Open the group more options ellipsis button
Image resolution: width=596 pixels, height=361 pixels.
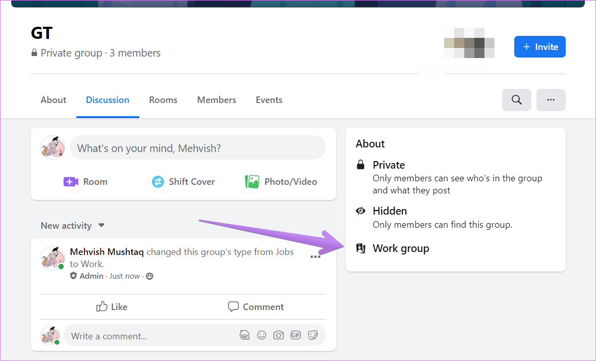(x=551, y=99)
